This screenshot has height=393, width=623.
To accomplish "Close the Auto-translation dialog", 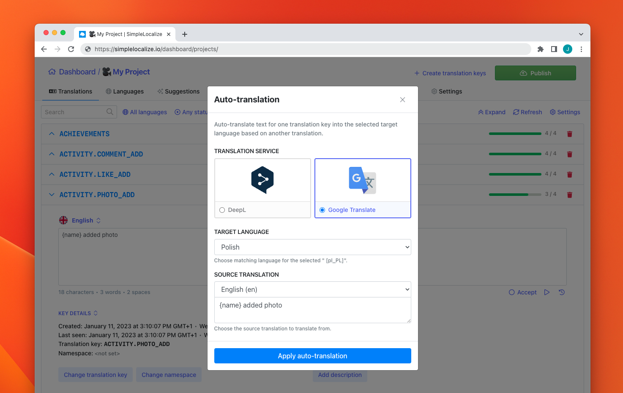I will (402, 99).
